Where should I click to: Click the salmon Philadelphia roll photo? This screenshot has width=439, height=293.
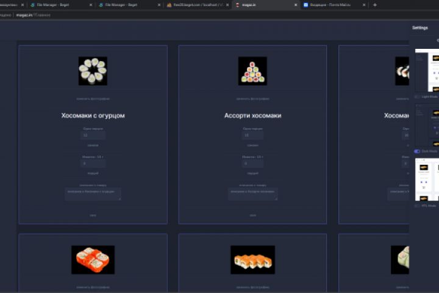click(253, 259)
